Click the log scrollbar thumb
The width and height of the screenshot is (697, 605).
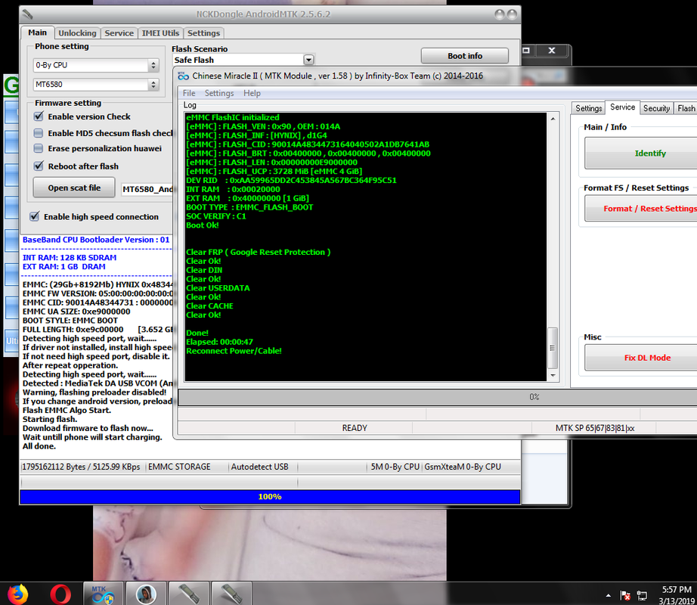(x=553, y=348)
